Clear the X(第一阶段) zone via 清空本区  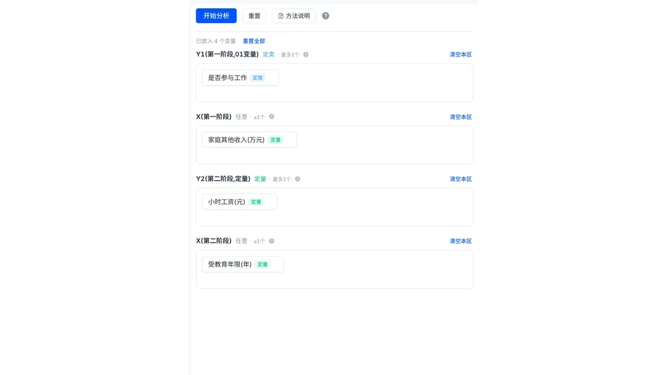point(461,117)
